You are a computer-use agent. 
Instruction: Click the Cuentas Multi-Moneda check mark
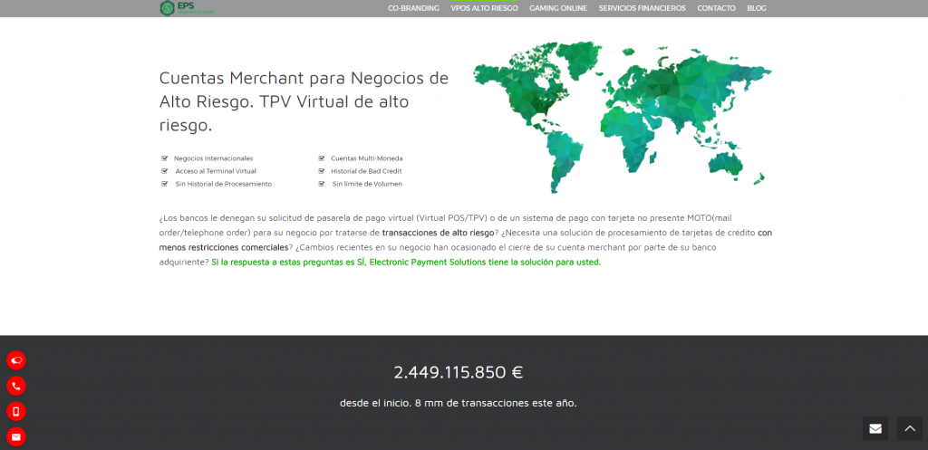pos(322,158)
